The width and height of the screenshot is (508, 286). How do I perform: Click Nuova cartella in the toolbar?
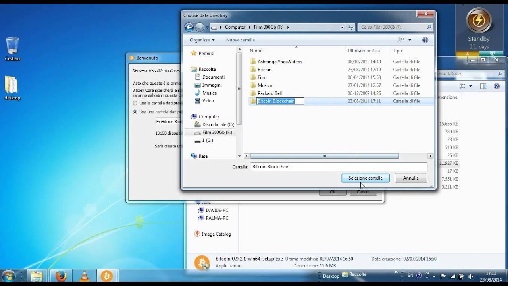point(241,40)
